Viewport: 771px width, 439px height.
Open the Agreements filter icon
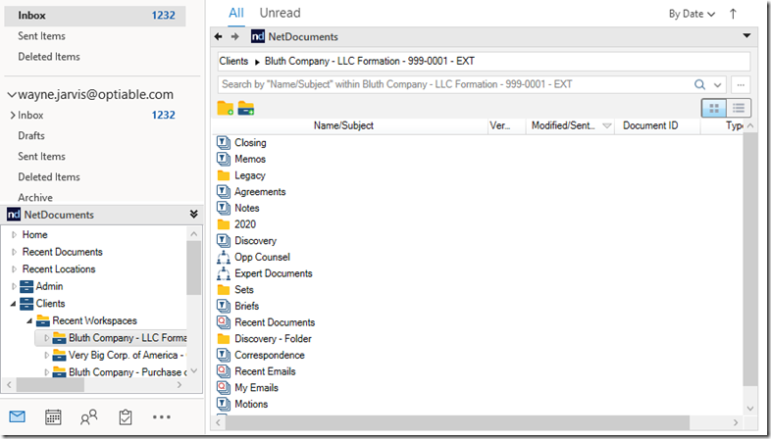pos(224,191)
